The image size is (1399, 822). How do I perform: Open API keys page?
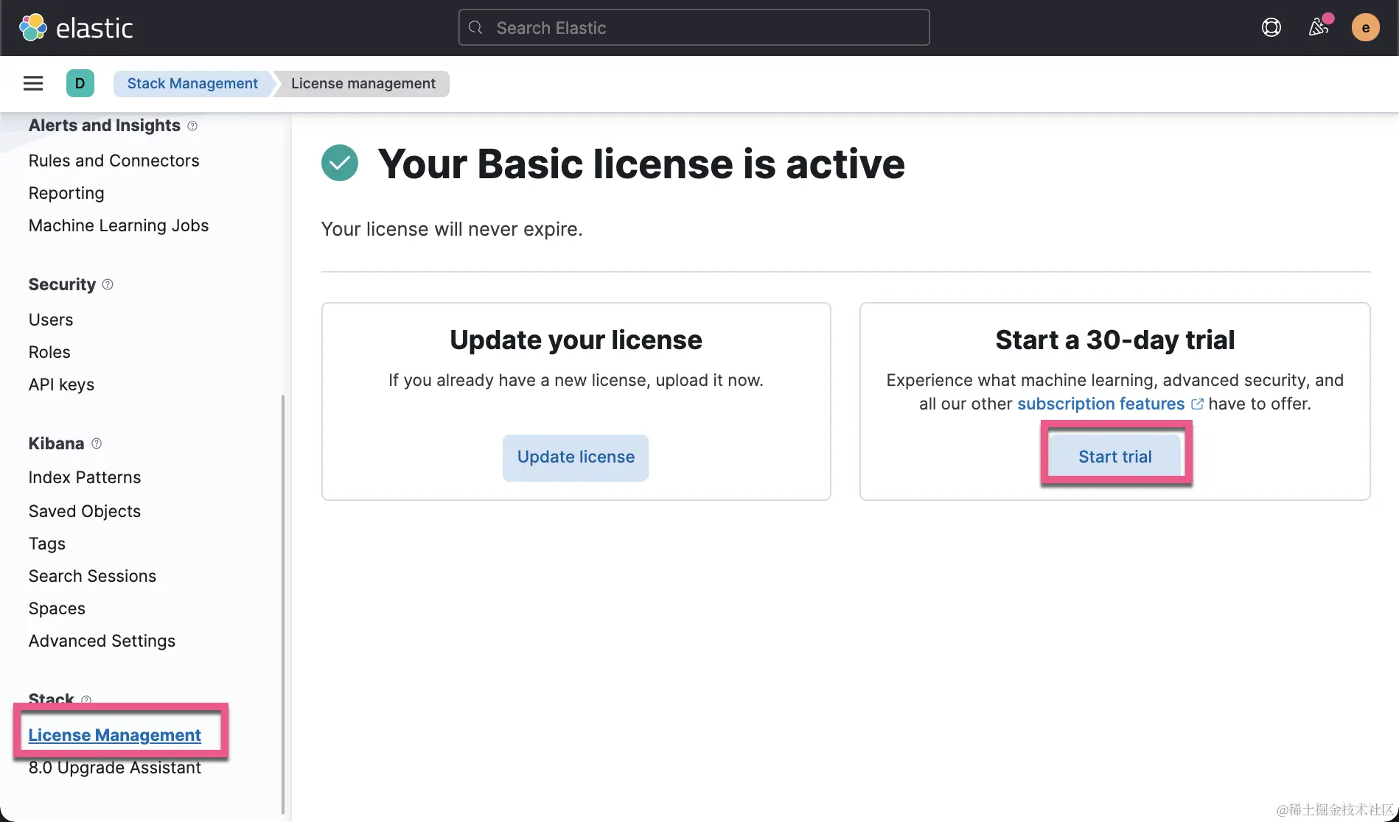[61, 384]
